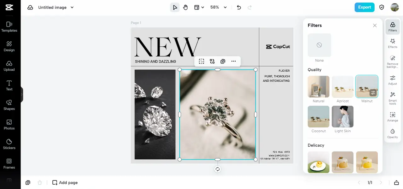The width and height of the screenshot is (403, 189).
Task: Delete the page with trash icon
Action: click(39, 182)
